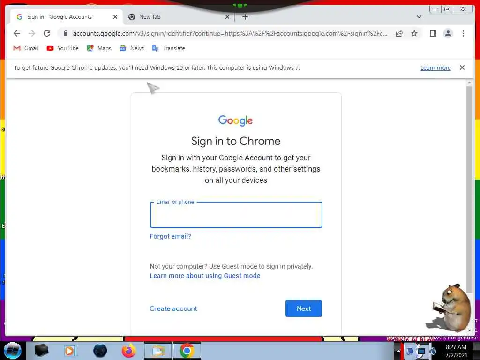Reload the current page
Viewport: 480px width, 360px height.
point(47,33)
